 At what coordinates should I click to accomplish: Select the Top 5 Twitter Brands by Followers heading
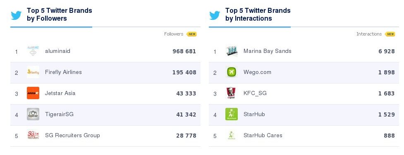(60, 14)
